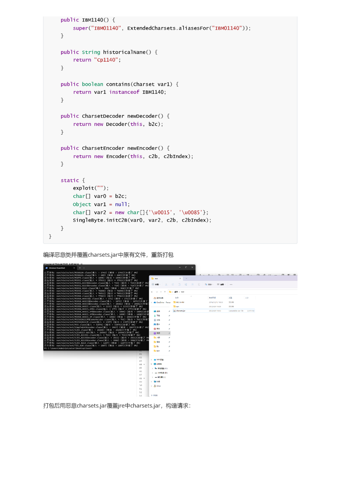This screenshot has height=481, width=340.
Task: Open recent locations dropdown in Explorer
Action: [x=161, y=292]
